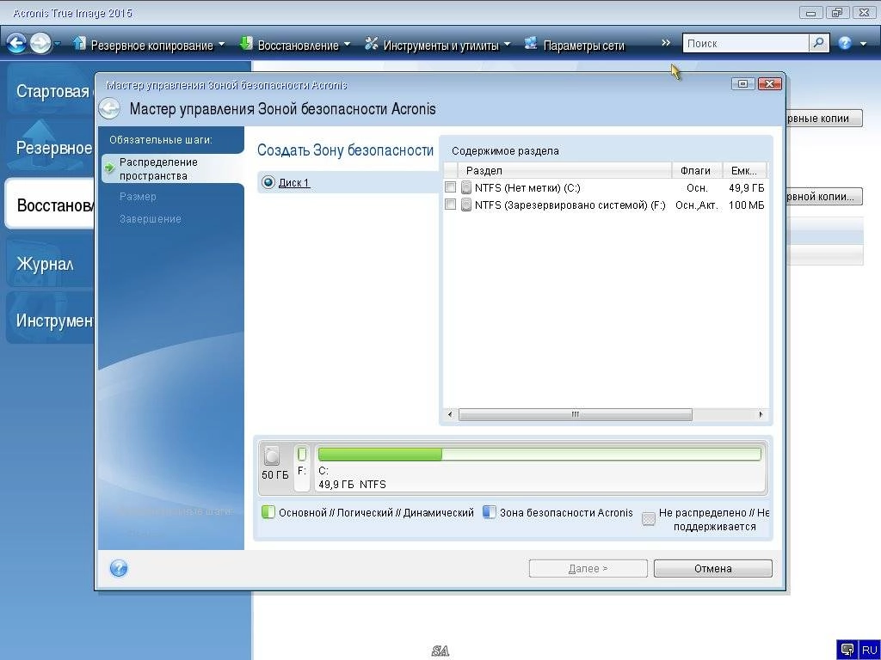
Task: Open the navigation history dropdown arrow
Action: (57, 44)
